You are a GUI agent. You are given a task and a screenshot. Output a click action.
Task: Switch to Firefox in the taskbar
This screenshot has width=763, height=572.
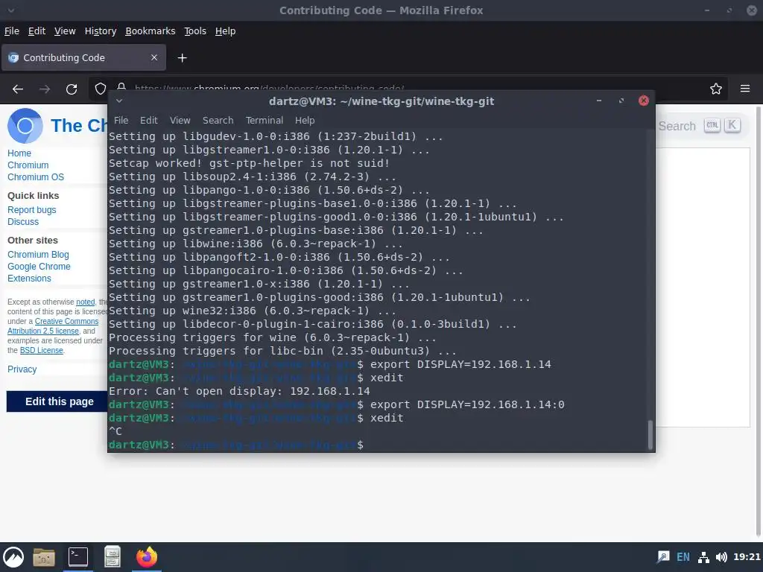click(147, 557)
